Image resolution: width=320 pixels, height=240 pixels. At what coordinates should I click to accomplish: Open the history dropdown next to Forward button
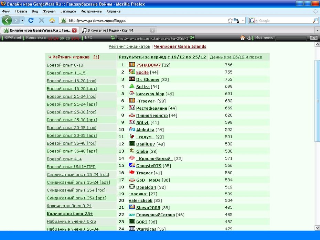(22, 20)
